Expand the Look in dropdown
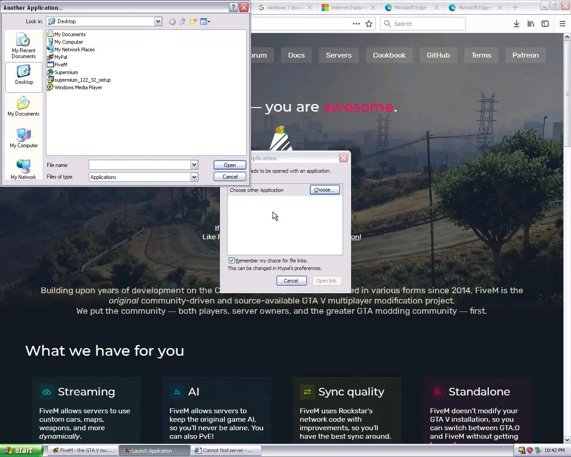Viewport: 571px width, 457px height. 158,21
